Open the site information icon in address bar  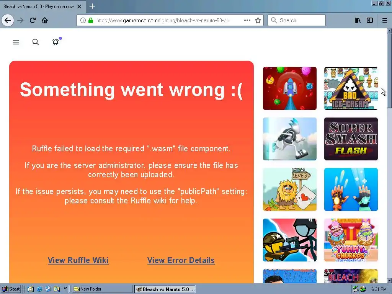coord(83,20)
